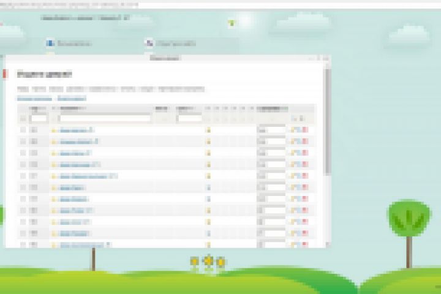Tick the checkbox of the second table row
This screenshot has width=441, height=294.
[23, 141]
